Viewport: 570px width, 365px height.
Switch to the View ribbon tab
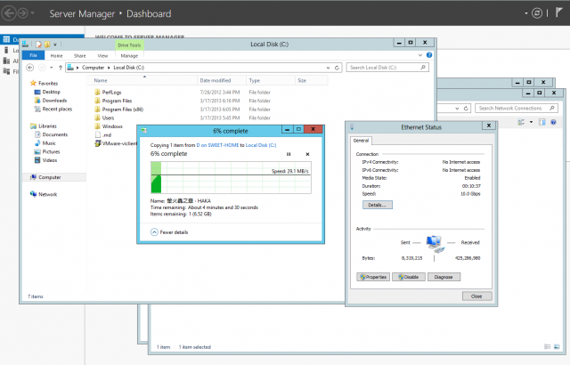tap(102, 55)
